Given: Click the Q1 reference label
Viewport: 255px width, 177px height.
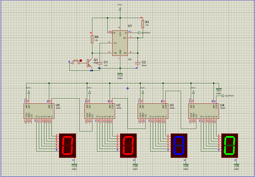Looking at the screenshot, I should [96, 60].
